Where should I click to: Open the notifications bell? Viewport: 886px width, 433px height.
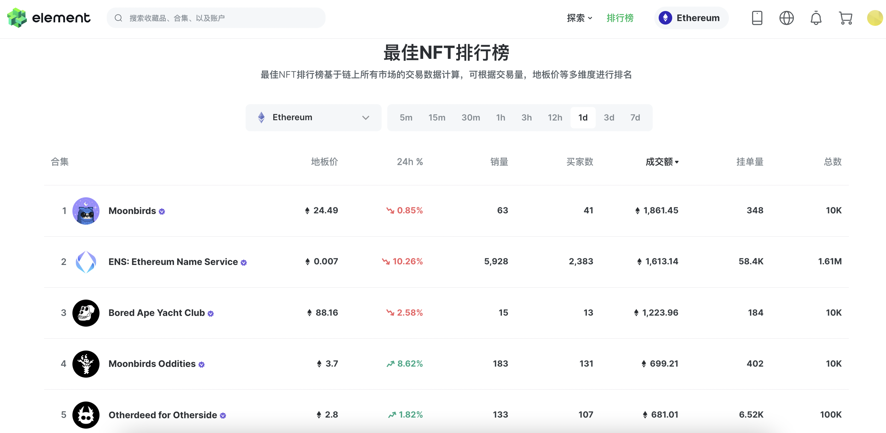pos(816,18)
